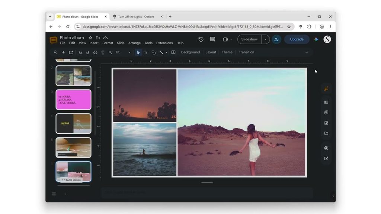Open the camera meeting dropdown arrow
Viewport: 381px width, 214px height.
(x=231, y=39)
